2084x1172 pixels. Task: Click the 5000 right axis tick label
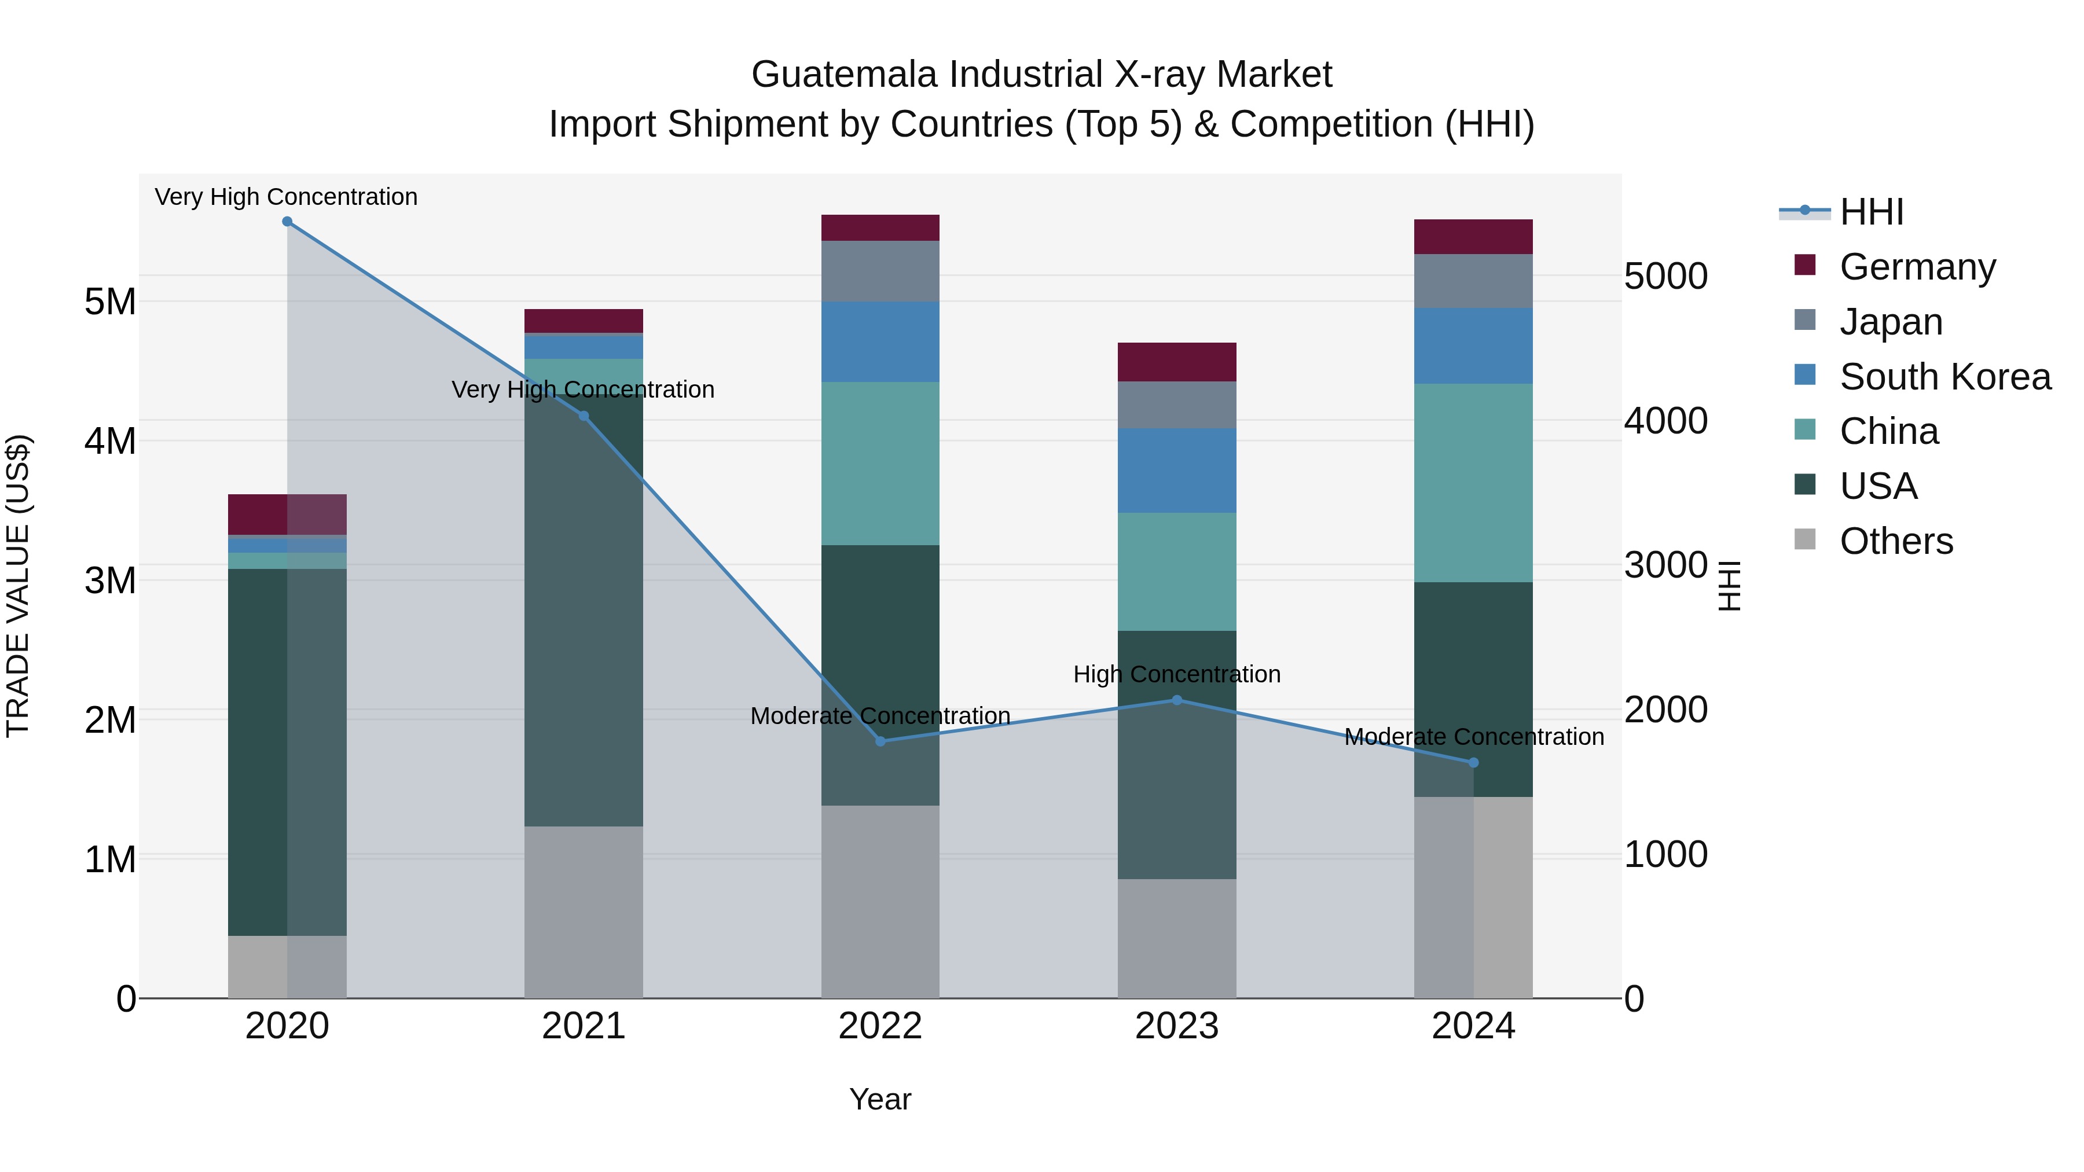tap(1665, 276)
